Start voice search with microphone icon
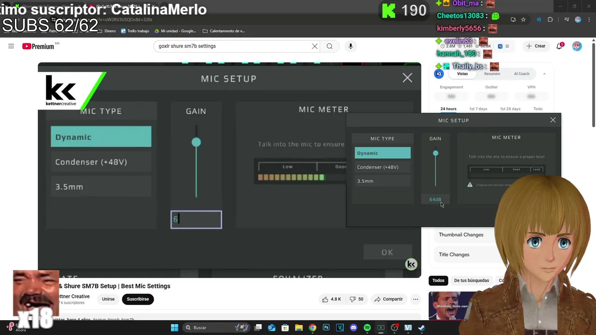Image resolution: width=596 pixels, height=335 pixels. click(351, 46)
